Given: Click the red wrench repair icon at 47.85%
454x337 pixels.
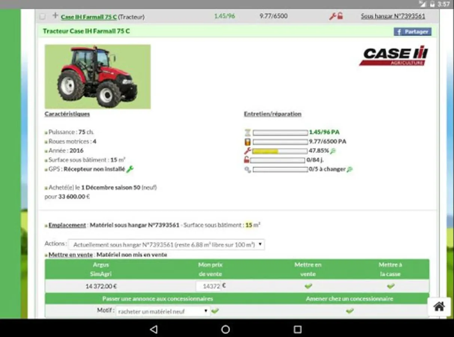Looking at the screenshot, I should click(x=247, y=151).
